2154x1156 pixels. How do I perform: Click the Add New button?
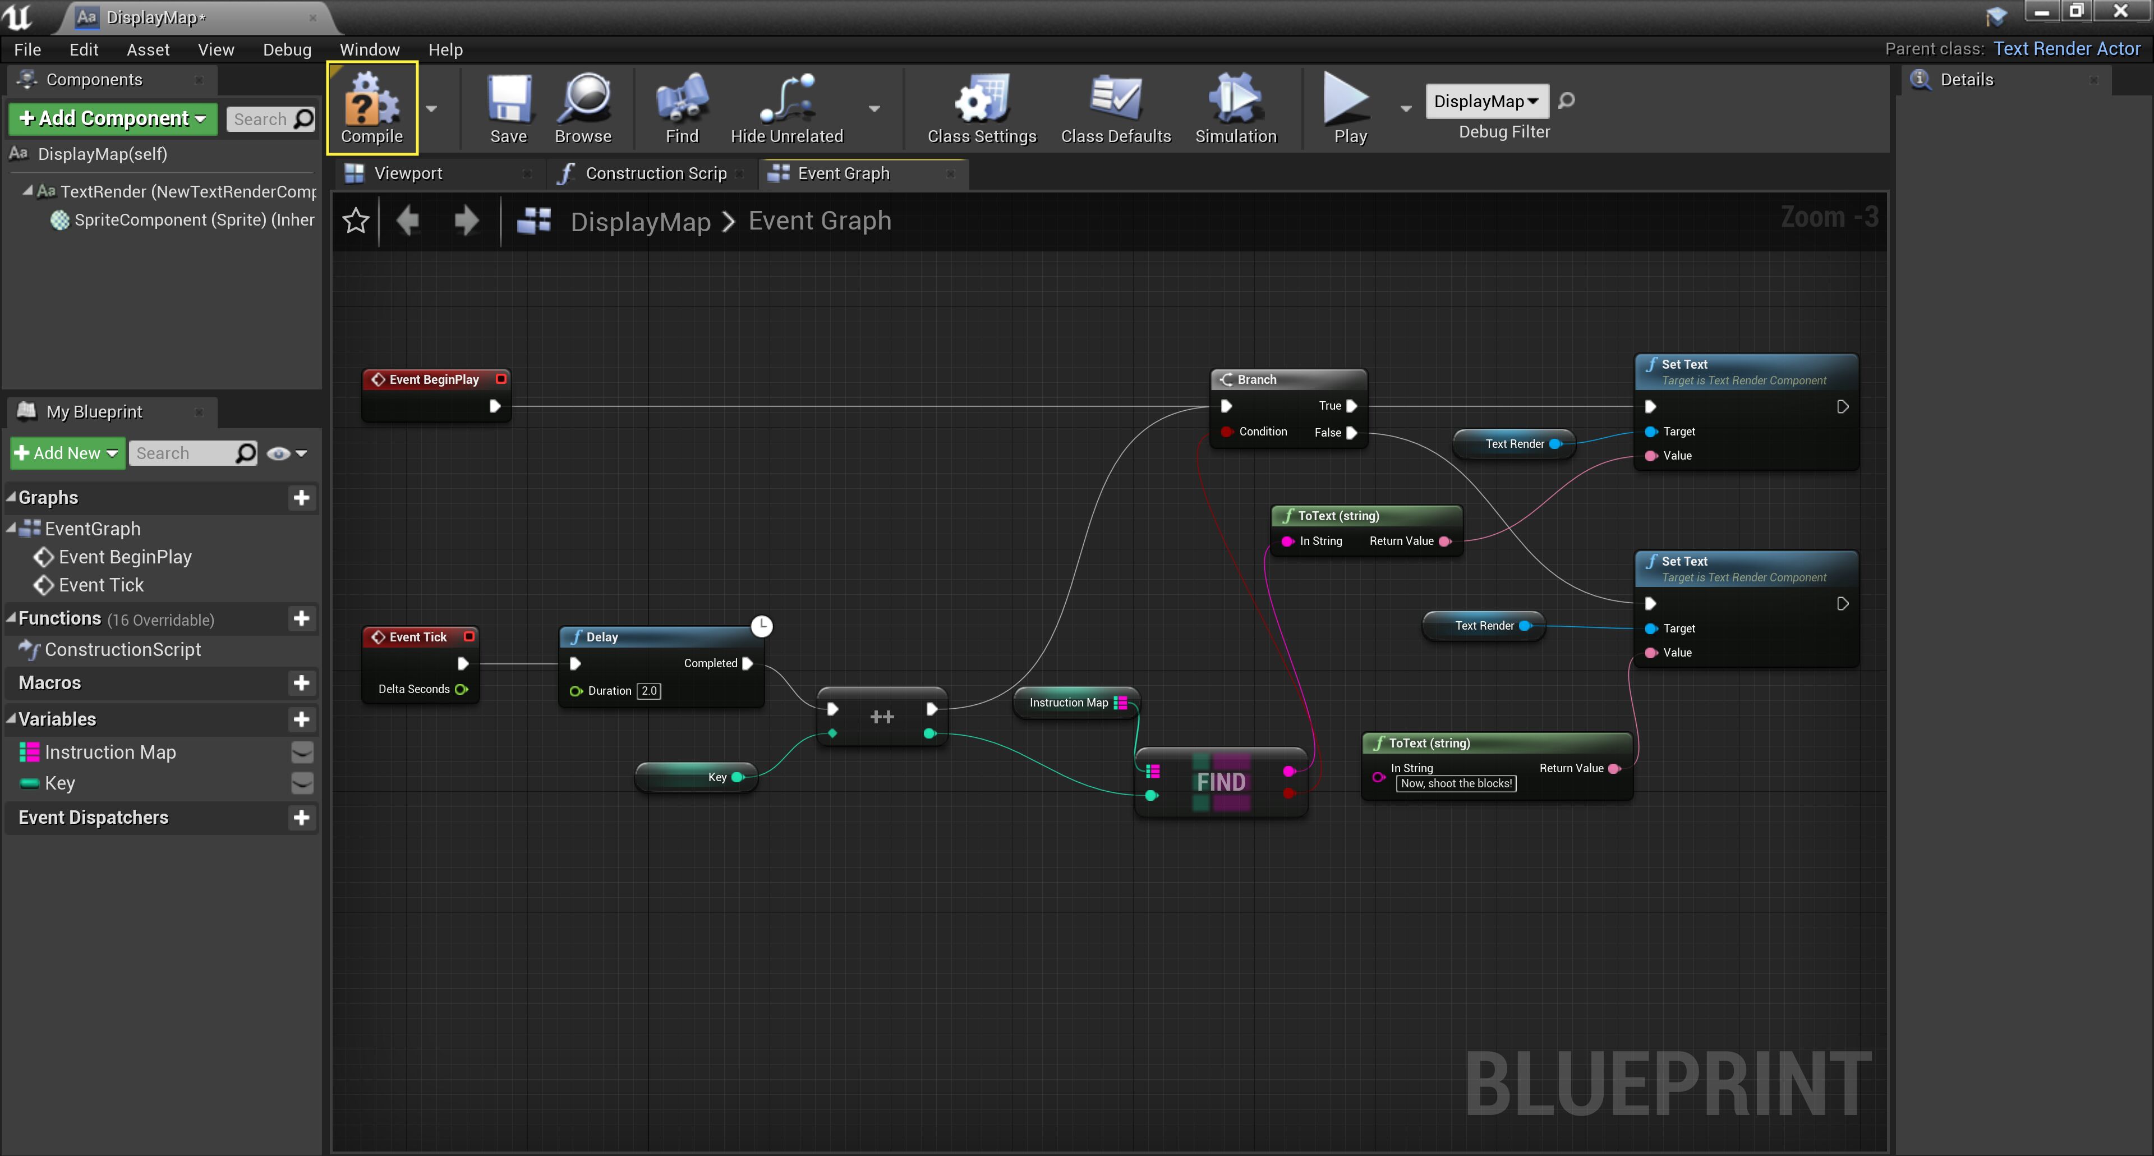pyautogui.click(x=68, y=453)
